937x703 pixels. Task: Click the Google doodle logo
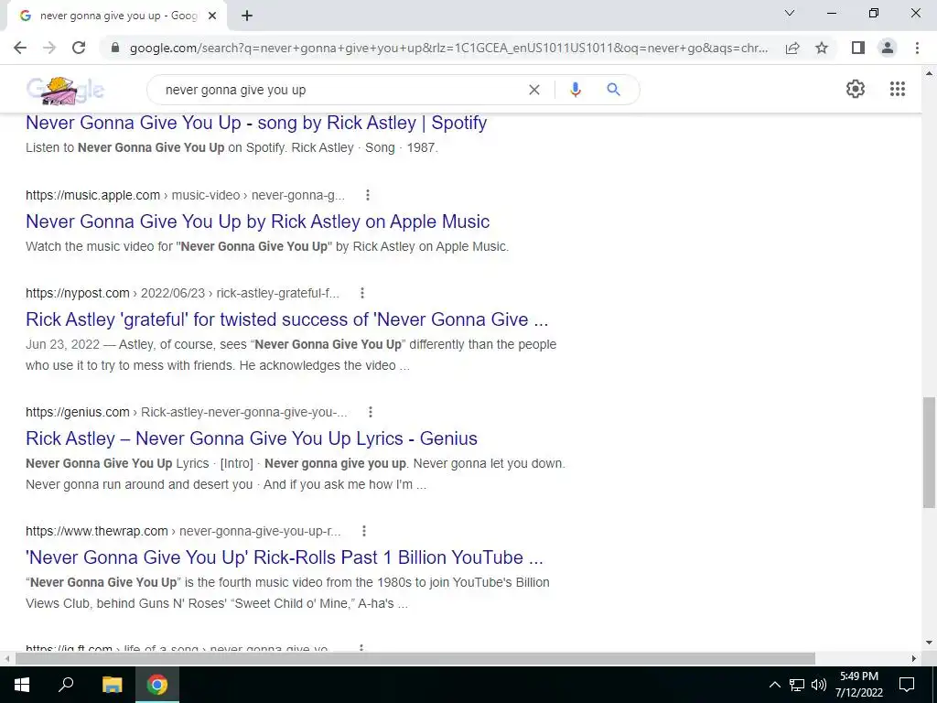pyautogui.click(x=65, y=91)
